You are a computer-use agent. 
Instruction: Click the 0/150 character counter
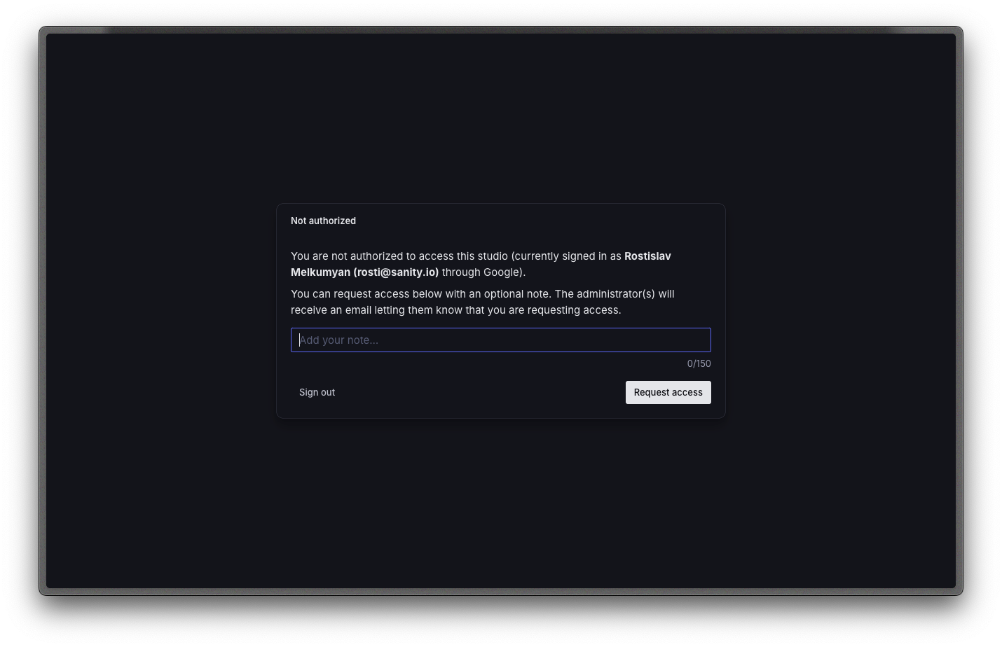[699, 363]
